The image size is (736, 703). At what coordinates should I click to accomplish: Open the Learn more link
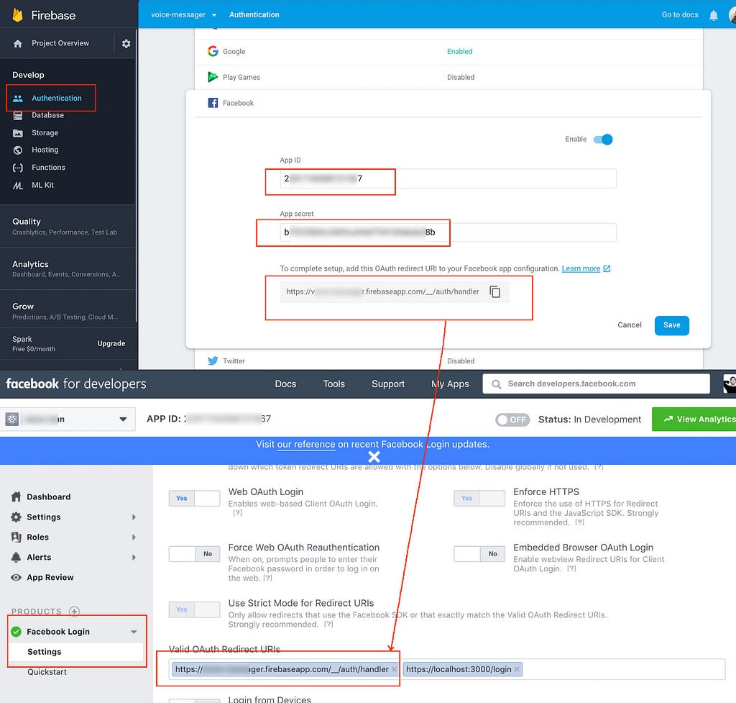click(x=581, y=269)
